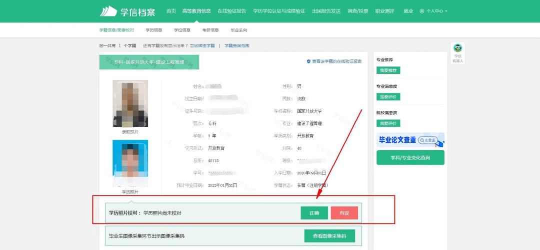
Task: Click the 学籍查询范围 link
Action: (237, 45)
